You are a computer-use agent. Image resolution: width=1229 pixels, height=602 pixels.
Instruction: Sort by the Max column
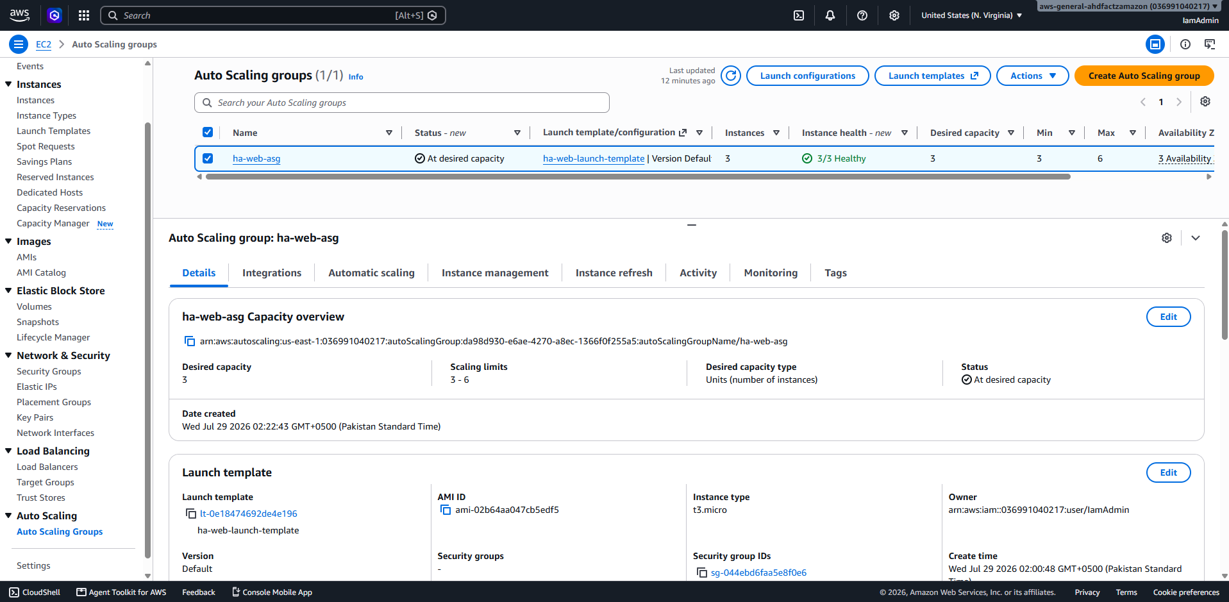pyautogui.click(x=1133, y=133)
